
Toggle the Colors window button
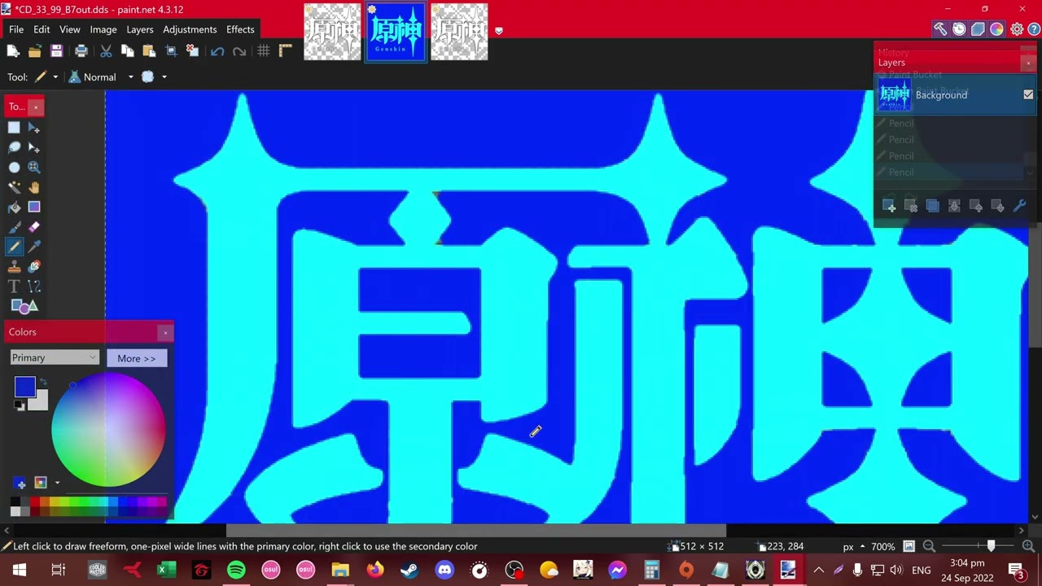click(996, 29)
